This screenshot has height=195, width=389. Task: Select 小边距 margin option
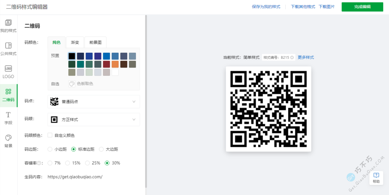point(50,149)
